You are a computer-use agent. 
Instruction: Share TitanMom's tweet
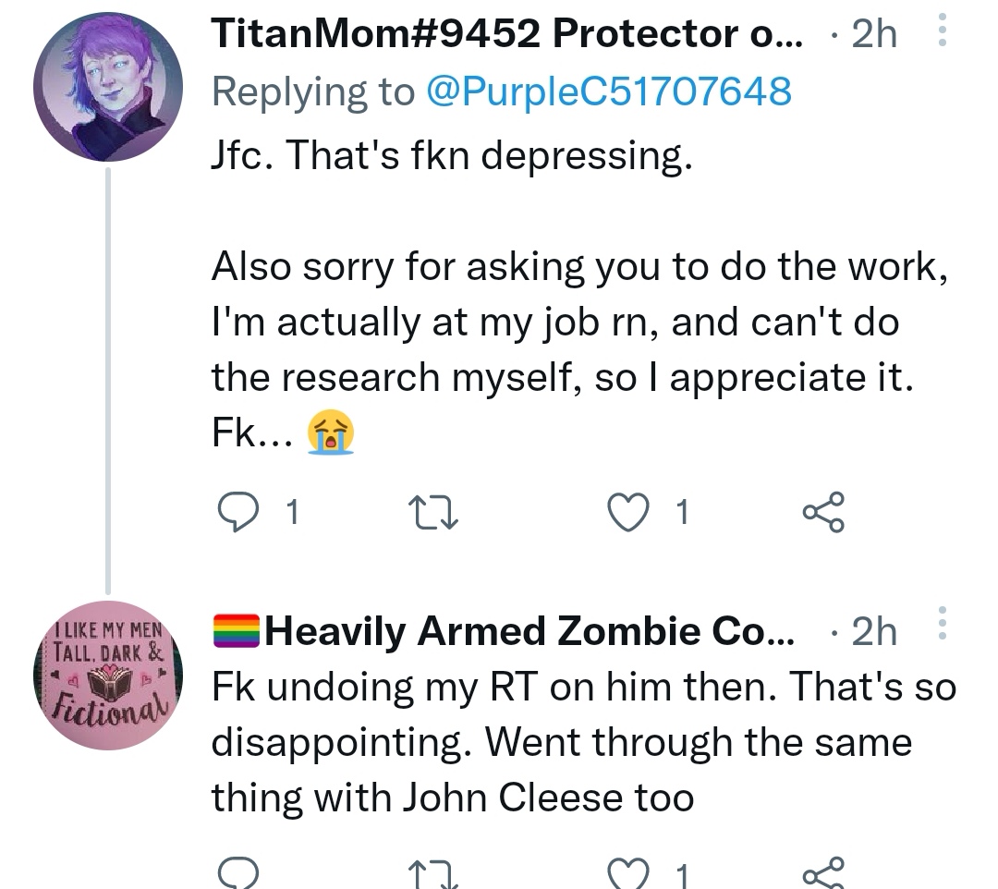[822, 513]
